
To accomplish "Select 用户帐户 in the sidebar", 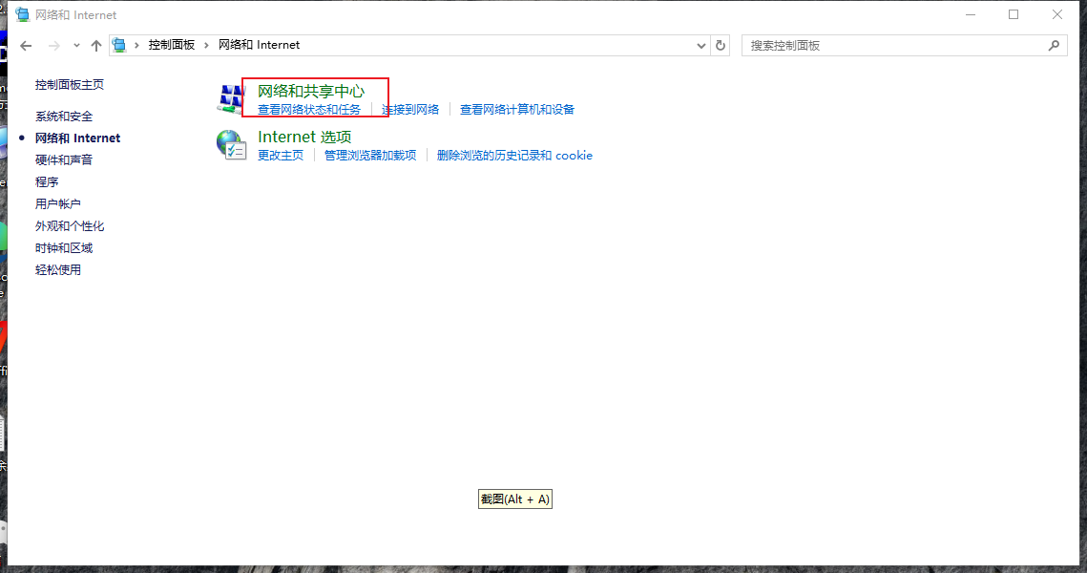I will [x=58, y=204].
